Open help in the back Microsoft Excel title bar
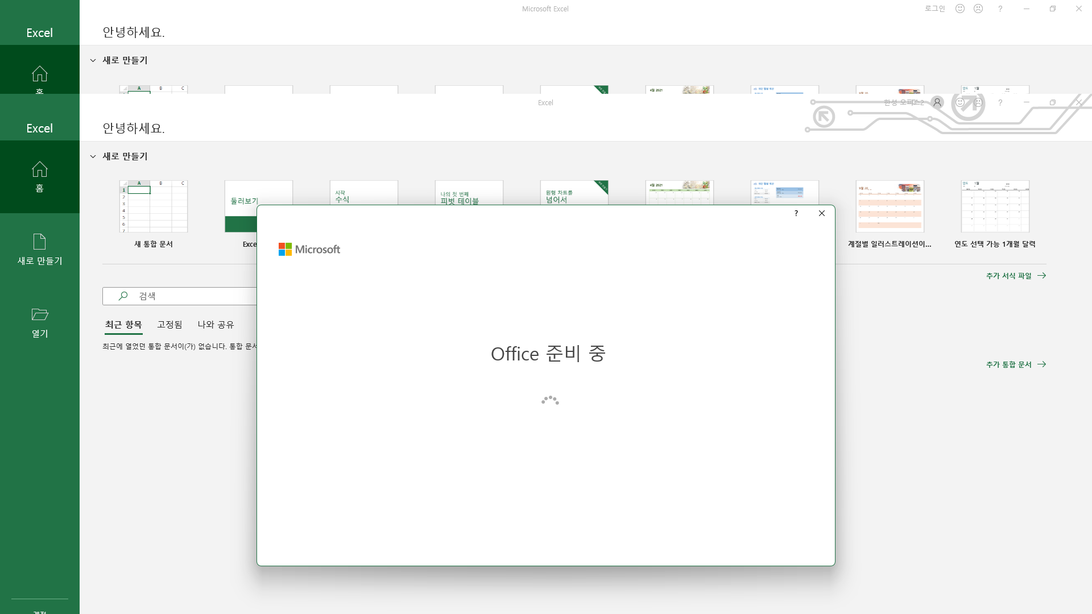This screenshot has width=1092, height=614. point(1000,9)
